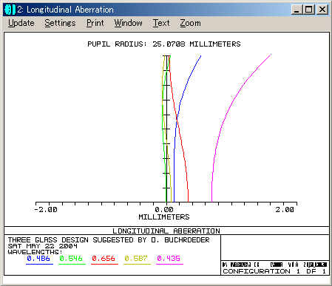Open the Text menu
332x286 pixels.
pyautogui.click(x=161, y=23)
